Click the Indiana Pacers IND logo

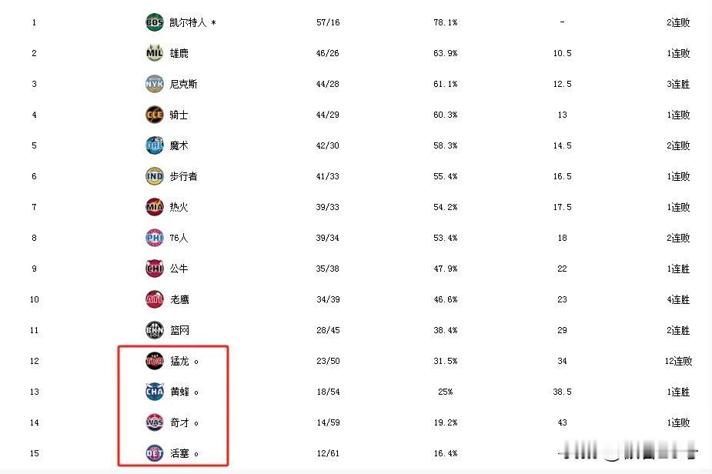point(155,176)
